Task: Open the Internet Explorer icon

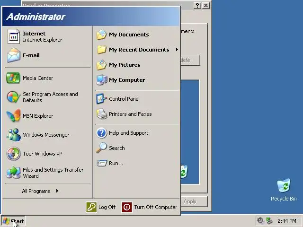Action: pos(14,36)
